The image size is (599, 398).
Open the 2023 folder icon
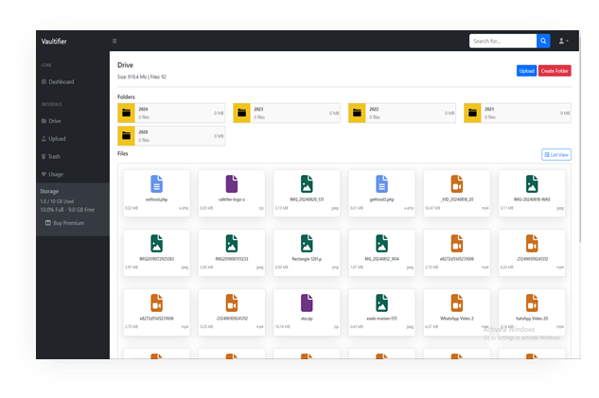tap(241, 112)
